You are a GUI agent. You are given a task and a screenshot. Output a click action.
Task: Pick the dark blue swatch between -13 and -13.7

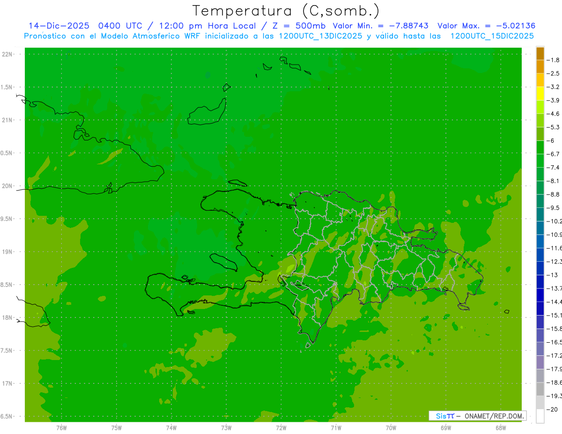pyautogui.click(x=540, y=281)
